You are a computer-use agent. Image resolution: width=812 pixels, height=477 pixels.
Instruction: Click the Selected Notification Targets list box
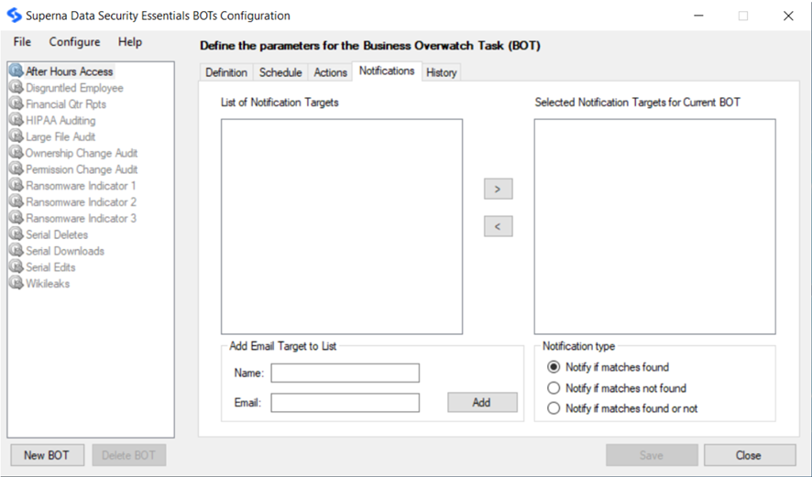[655, 227]
